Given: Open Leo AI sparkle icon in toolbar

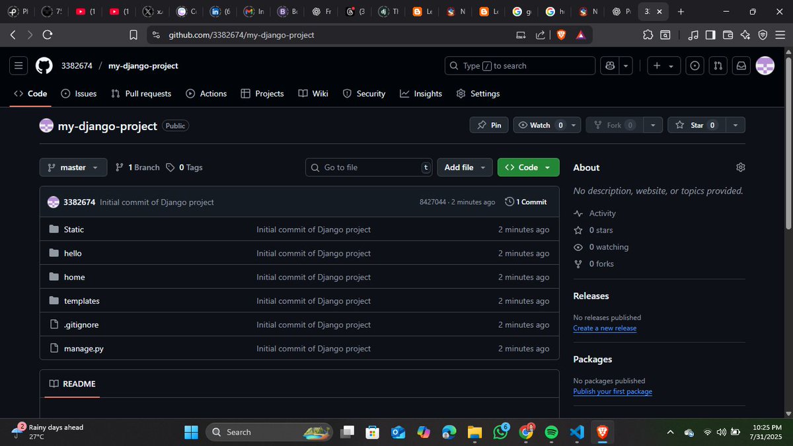Looking at the screenshot, I should (745, 35).
